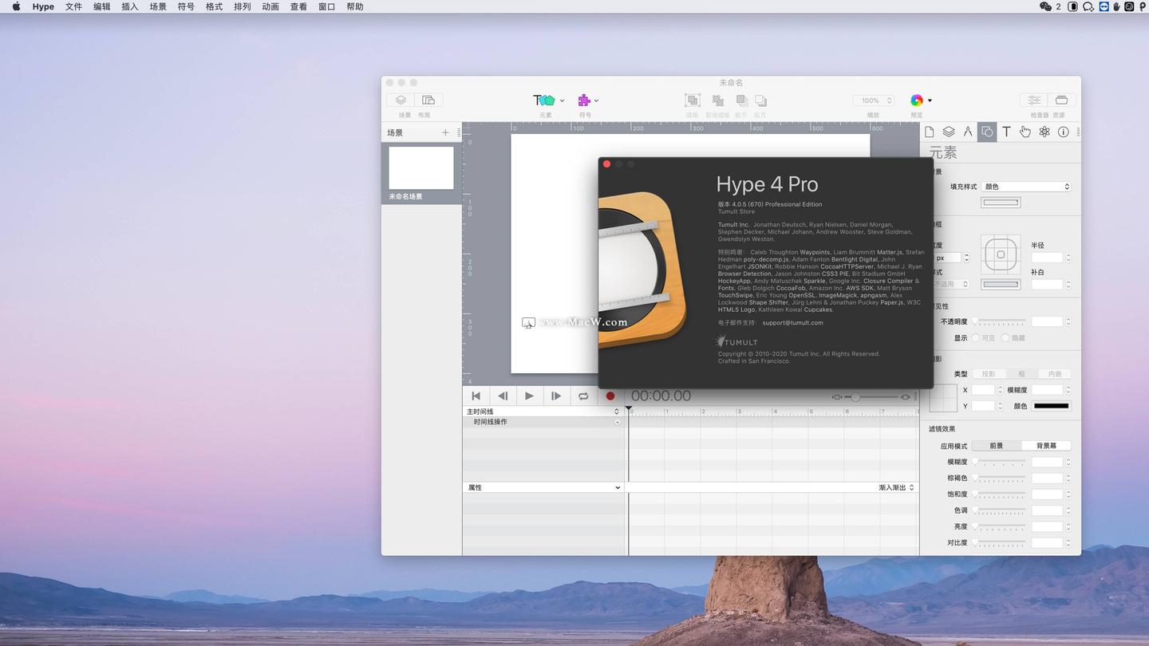Play the animation timeline

[529, 396]
